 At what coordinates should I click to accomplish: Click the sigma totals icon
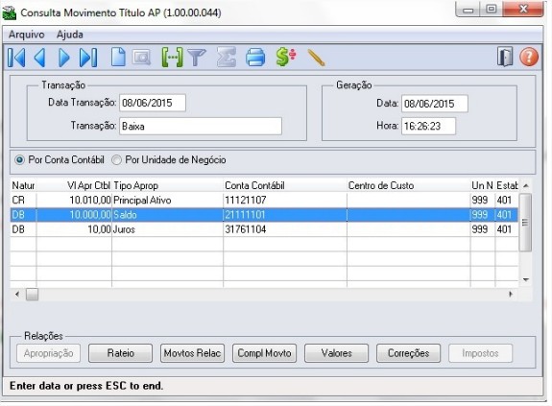pos(226,58)
